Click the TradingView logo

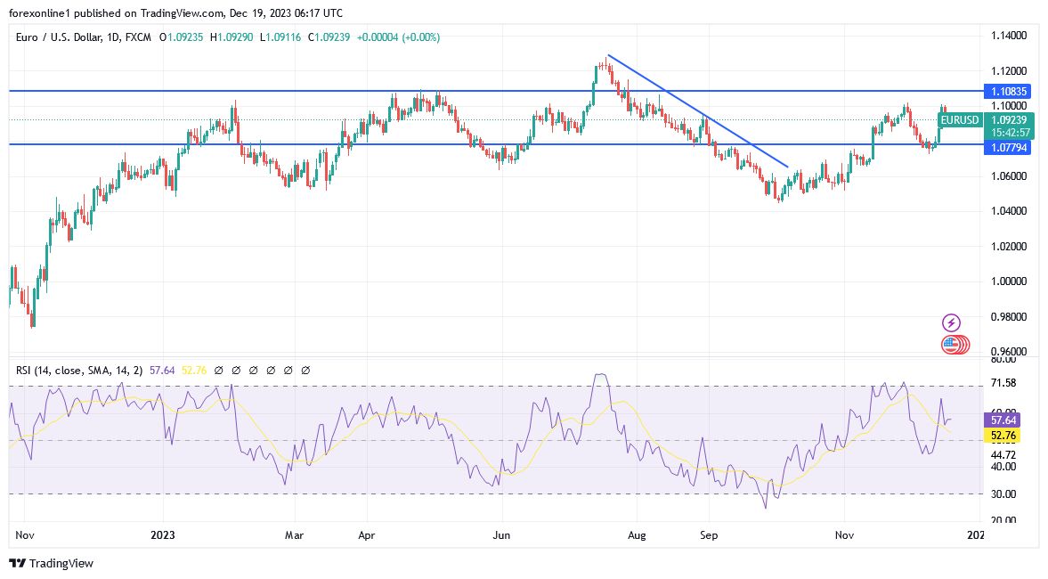16,564
